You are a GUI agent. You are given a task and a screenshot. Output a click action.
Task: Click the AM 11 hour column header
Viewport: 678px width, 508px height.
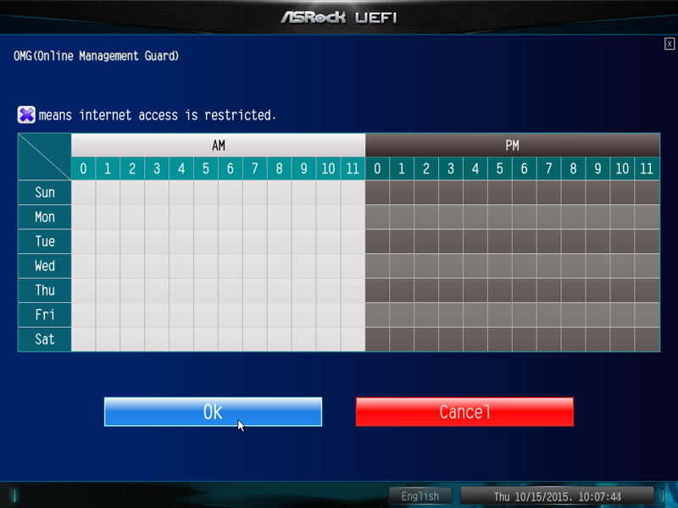(353, 168)
